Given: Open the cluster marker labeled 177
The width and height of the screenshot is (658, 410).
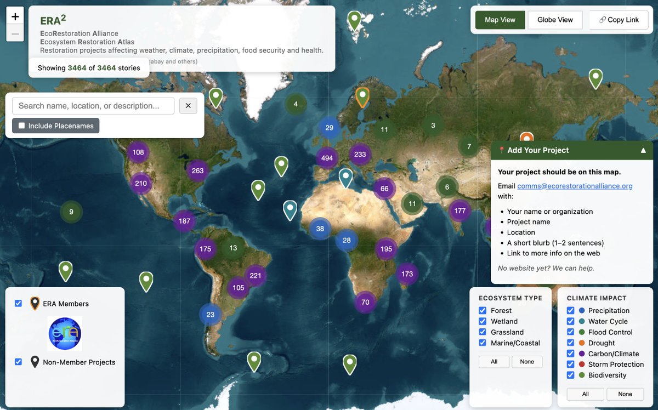Looking at the screenshot, I should [x=460, y=211].
